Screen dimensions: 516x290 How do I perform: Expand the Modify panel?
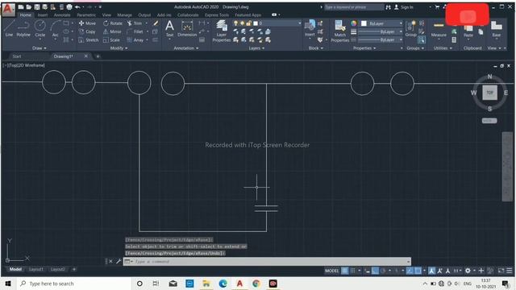pyautogui.click(x=119, y=48)
